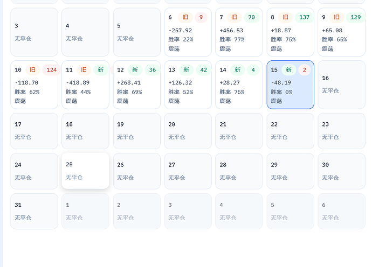372x267 pixels.
Task: Click the -257.92 loss value
Action: pyautogui.click(x=180, y=31)
